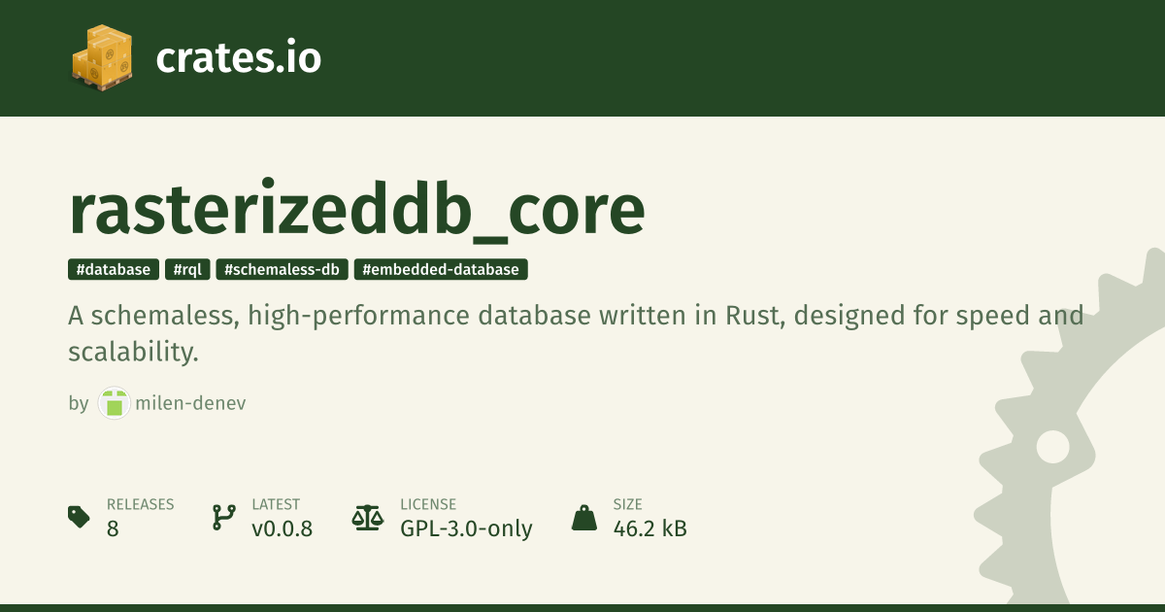Image resolution: width=1165 pixels, height=612 pixels.
Task: Click the license balance scale icon
Action: click(x=368, y=517)
